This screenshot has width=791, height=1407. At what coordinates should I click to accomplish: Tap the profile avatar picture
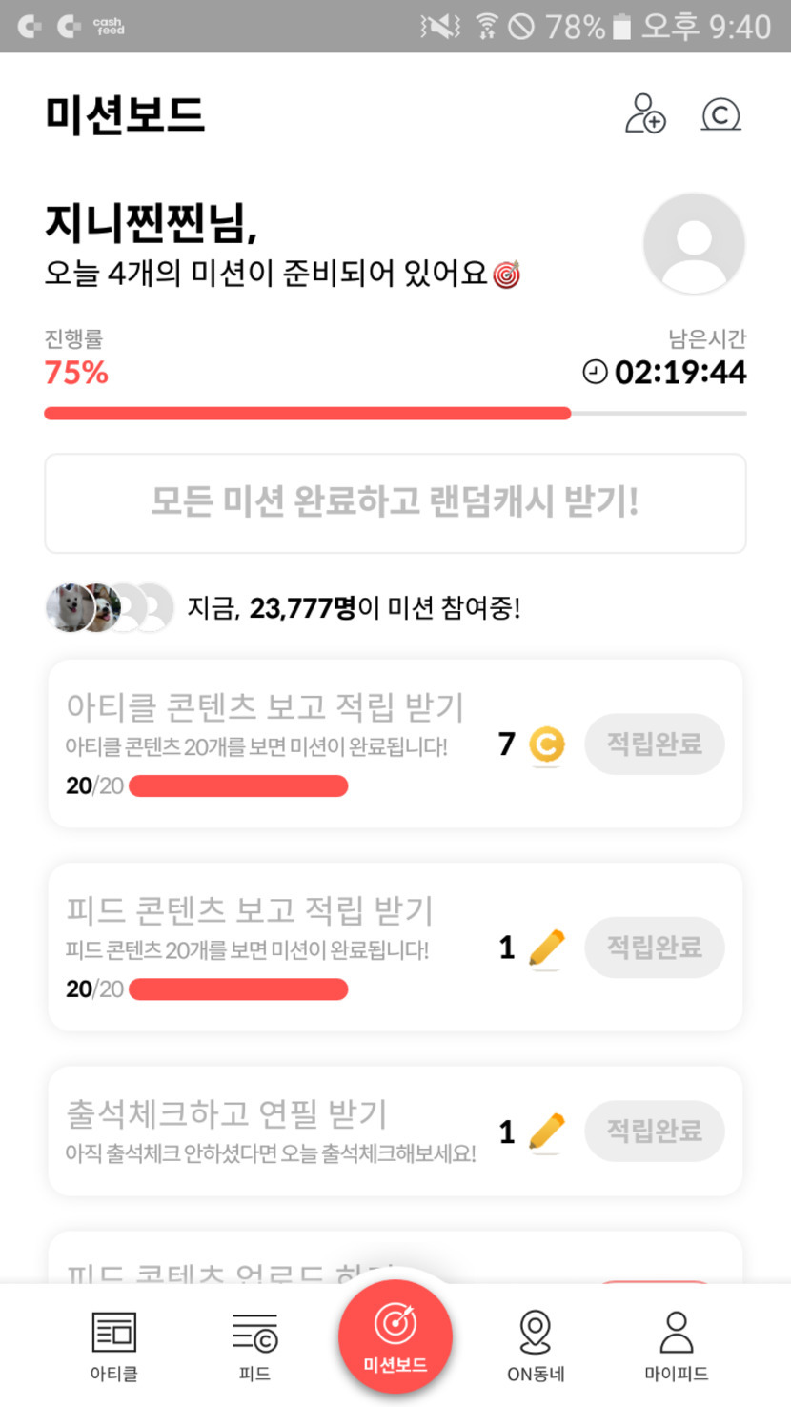click(x=694, y=243)
